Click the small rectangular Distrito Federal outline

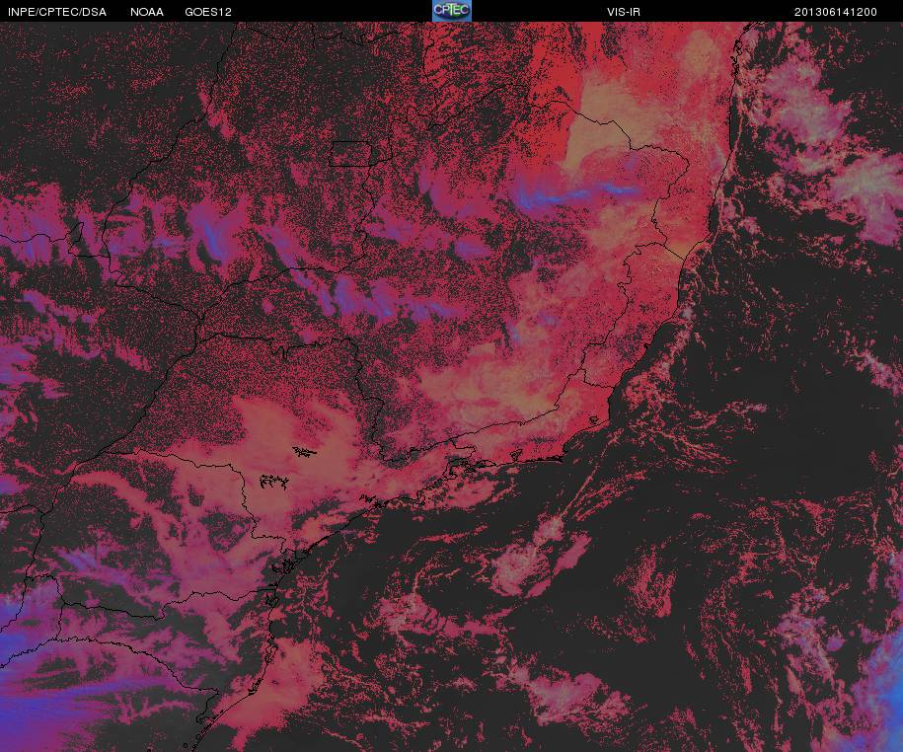pyautogui.click(x=347, y=153)
